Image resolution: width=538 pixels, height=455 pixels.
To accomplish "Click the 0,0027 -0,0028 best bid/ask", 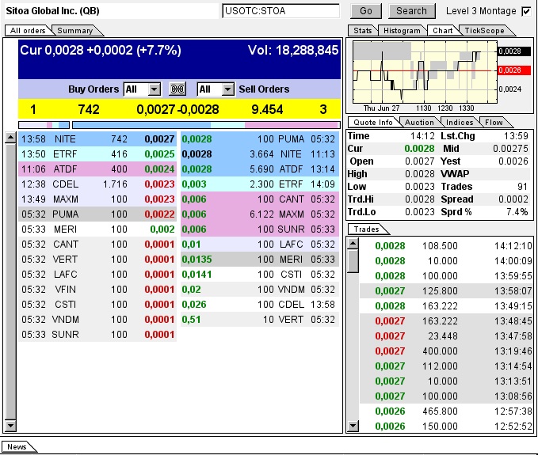I will pos(177,110).
